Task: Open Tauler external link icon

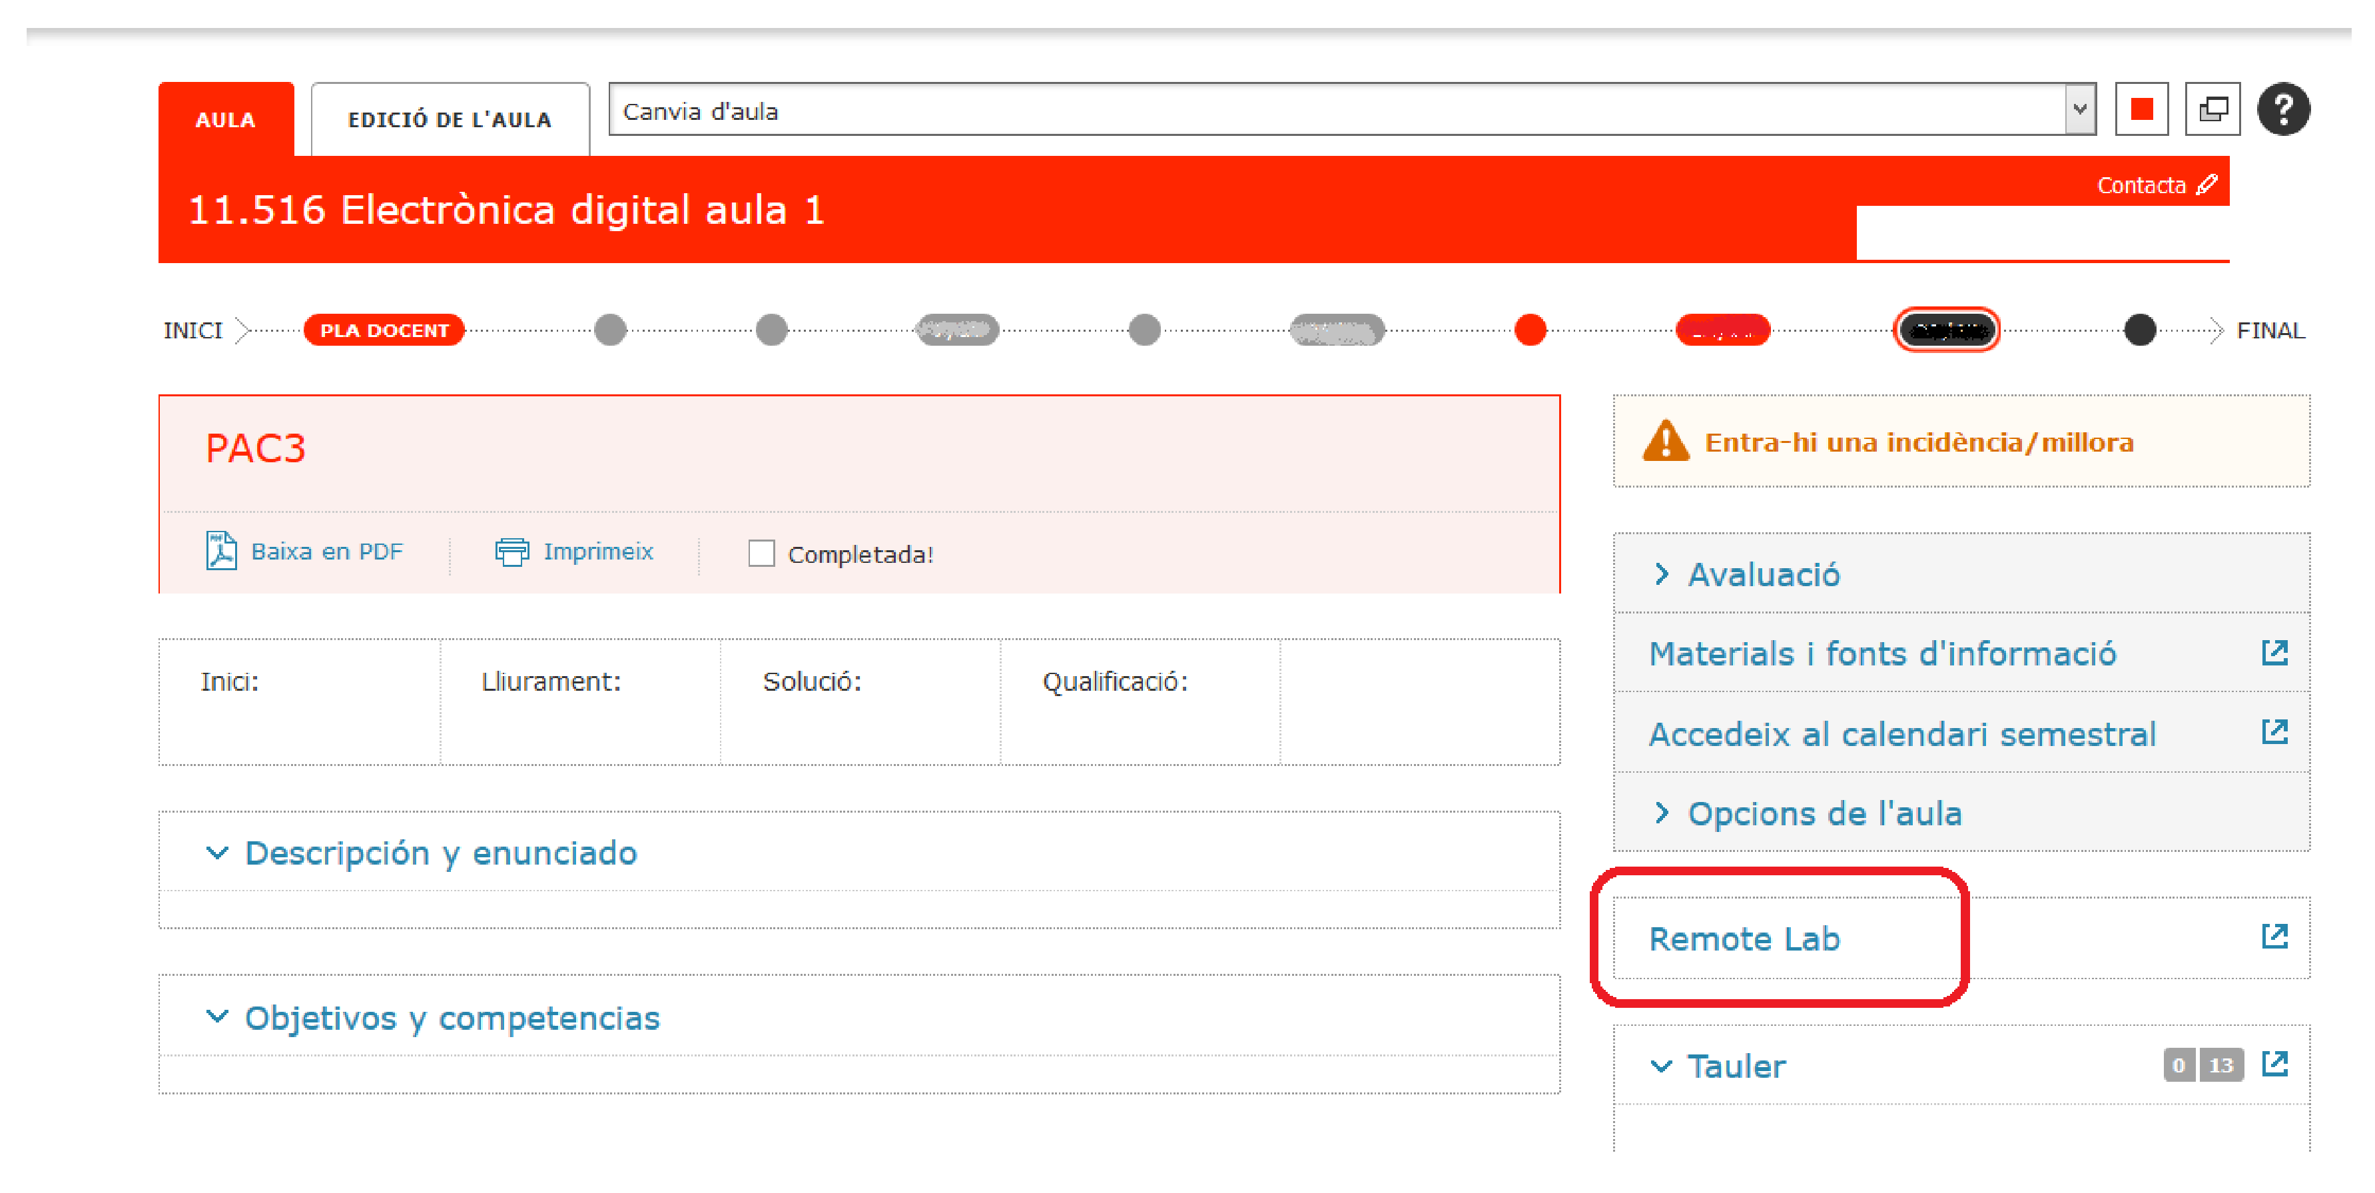Action: [2274, 1064]
